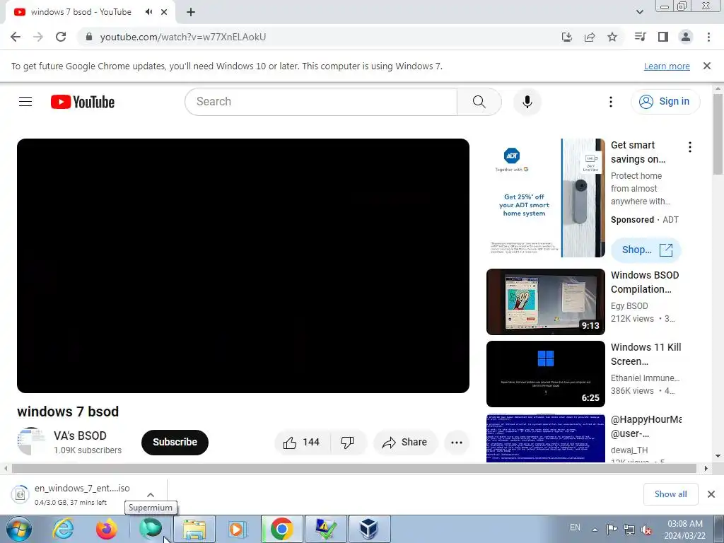Open the media control icon in Chrome toolbar
The height and width of the screenshot is (543, 724).
(640, 37)
